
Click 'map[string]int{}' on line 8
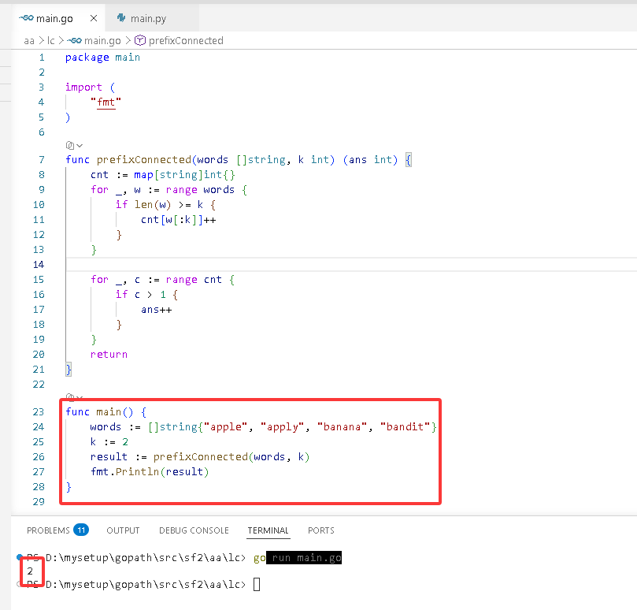184,175
